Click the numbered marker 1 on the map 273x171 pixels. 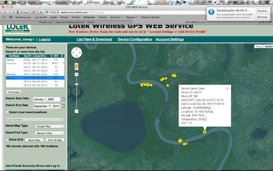205,132
